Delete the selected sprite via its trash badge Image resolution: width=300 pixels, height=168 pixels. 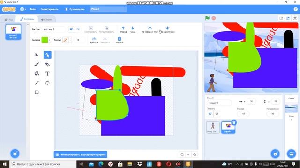(234, 122)
